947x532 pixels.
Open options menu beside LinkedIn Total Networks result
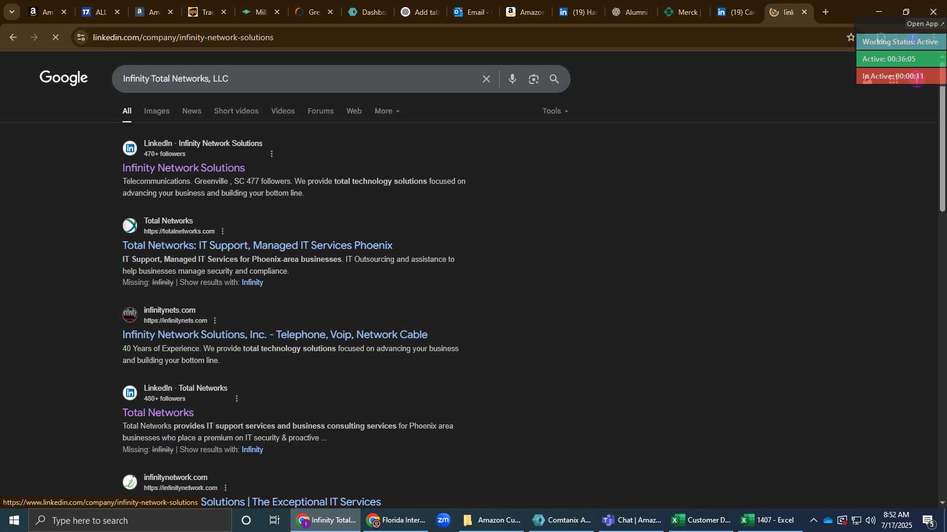tap(237, 398)
